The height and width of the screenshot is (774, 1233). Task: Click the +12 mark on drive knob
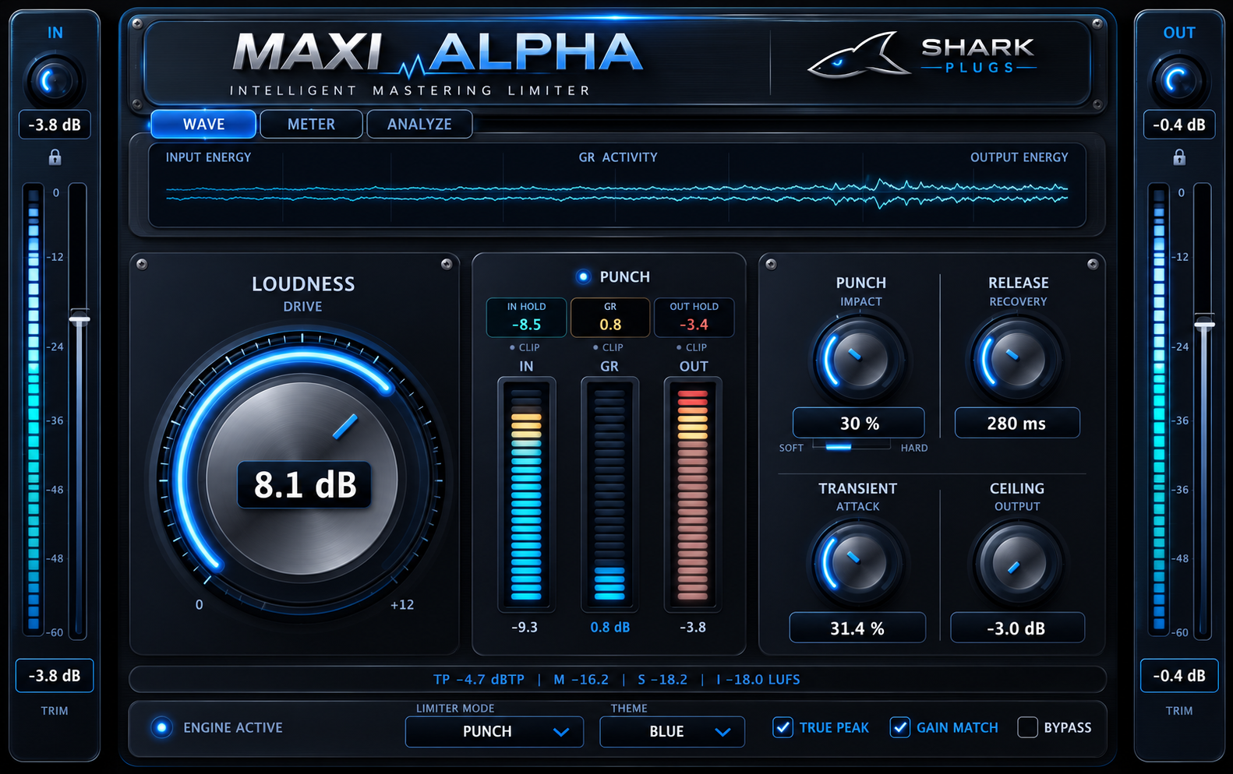(x=402, y=604)
